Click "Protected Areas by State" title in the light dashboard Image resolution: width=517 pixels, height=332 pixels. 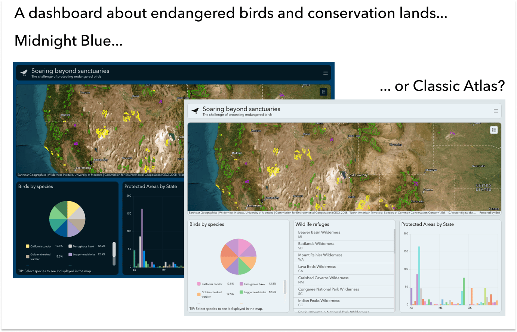point(428,224)
